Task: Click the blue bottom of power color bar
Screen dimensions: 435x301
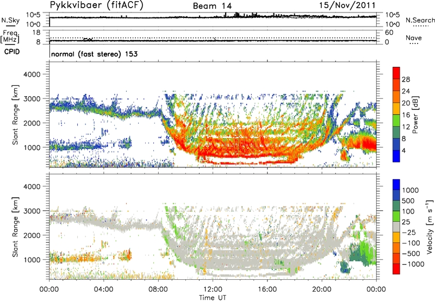Action: click(x=396, y=156)
